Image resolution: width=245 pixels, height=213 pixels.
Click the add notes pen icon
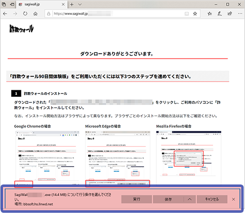[x=220, y=14]
